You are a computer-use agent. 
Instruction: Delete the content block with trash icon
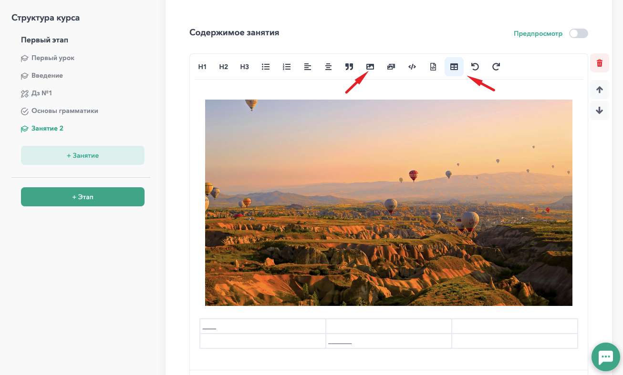coord(600,63)
